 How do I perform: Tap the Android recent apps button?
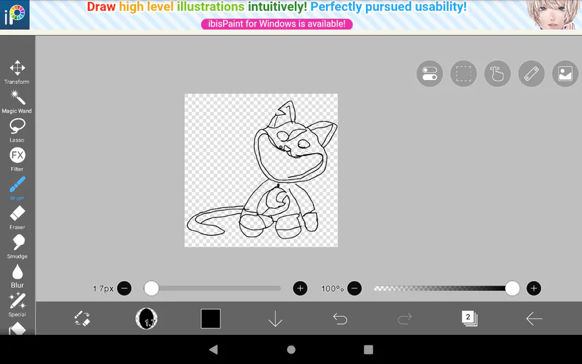pyautogui.click(x=368, y=350)
